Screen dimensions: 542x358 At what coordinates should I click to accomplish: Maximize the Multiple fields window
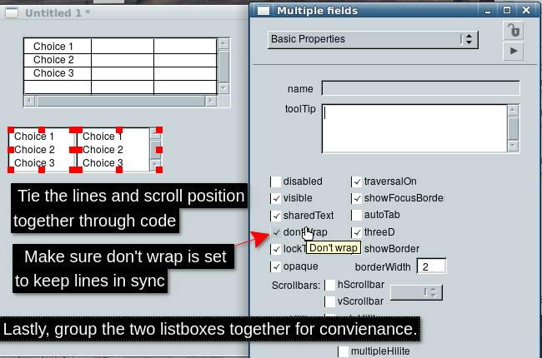[508, 10]
